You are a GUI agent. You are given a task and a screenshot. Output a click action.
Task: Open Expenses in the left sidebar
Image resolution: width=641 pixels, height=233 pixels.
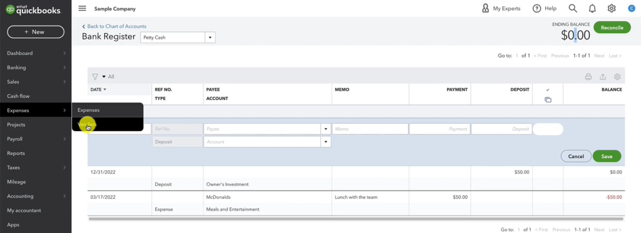click(36, 111)
